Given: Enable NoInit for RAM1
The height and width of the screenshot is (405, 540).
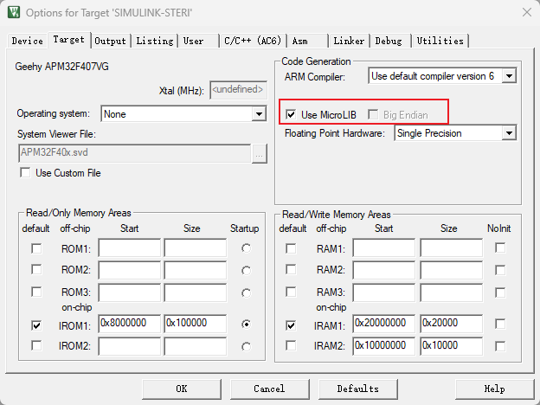Looking at the screenshot, I should point(500,247).
